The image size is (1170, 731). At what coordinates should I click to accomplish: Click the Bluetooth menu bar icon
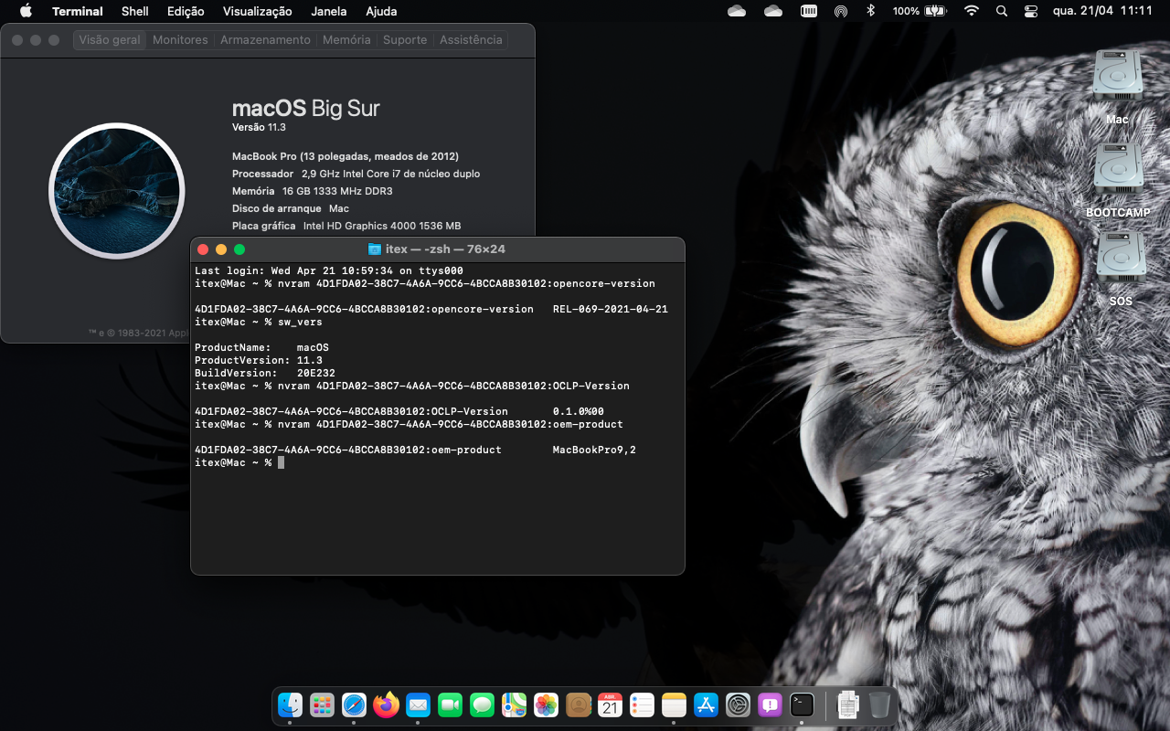[x=870, y=11]
